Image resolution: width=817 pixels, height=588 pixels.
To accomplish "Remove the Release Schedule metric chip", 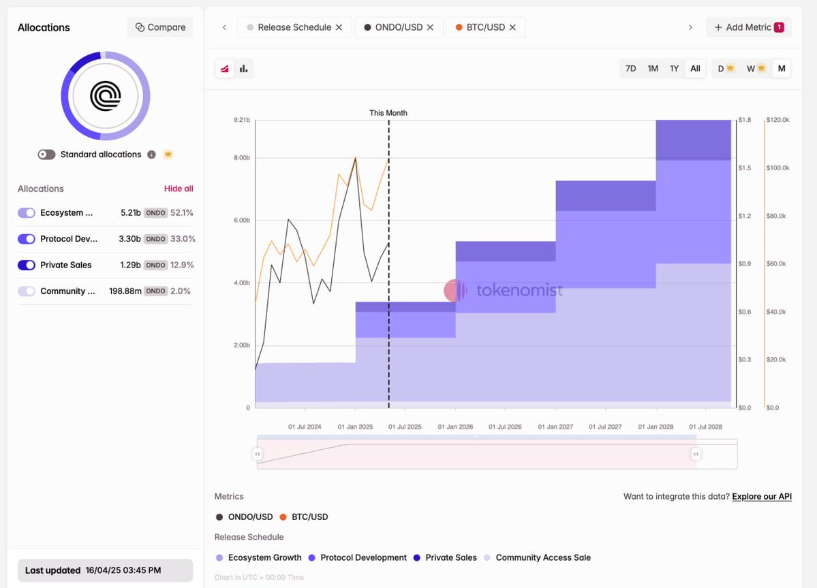I will [339, 27].
